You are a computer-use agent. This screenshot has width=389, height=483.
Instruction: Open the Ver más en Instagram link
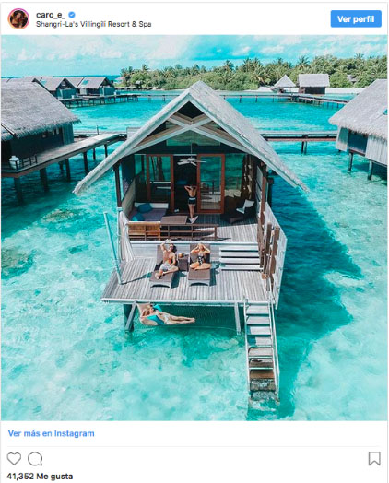[x=51, y=433]
